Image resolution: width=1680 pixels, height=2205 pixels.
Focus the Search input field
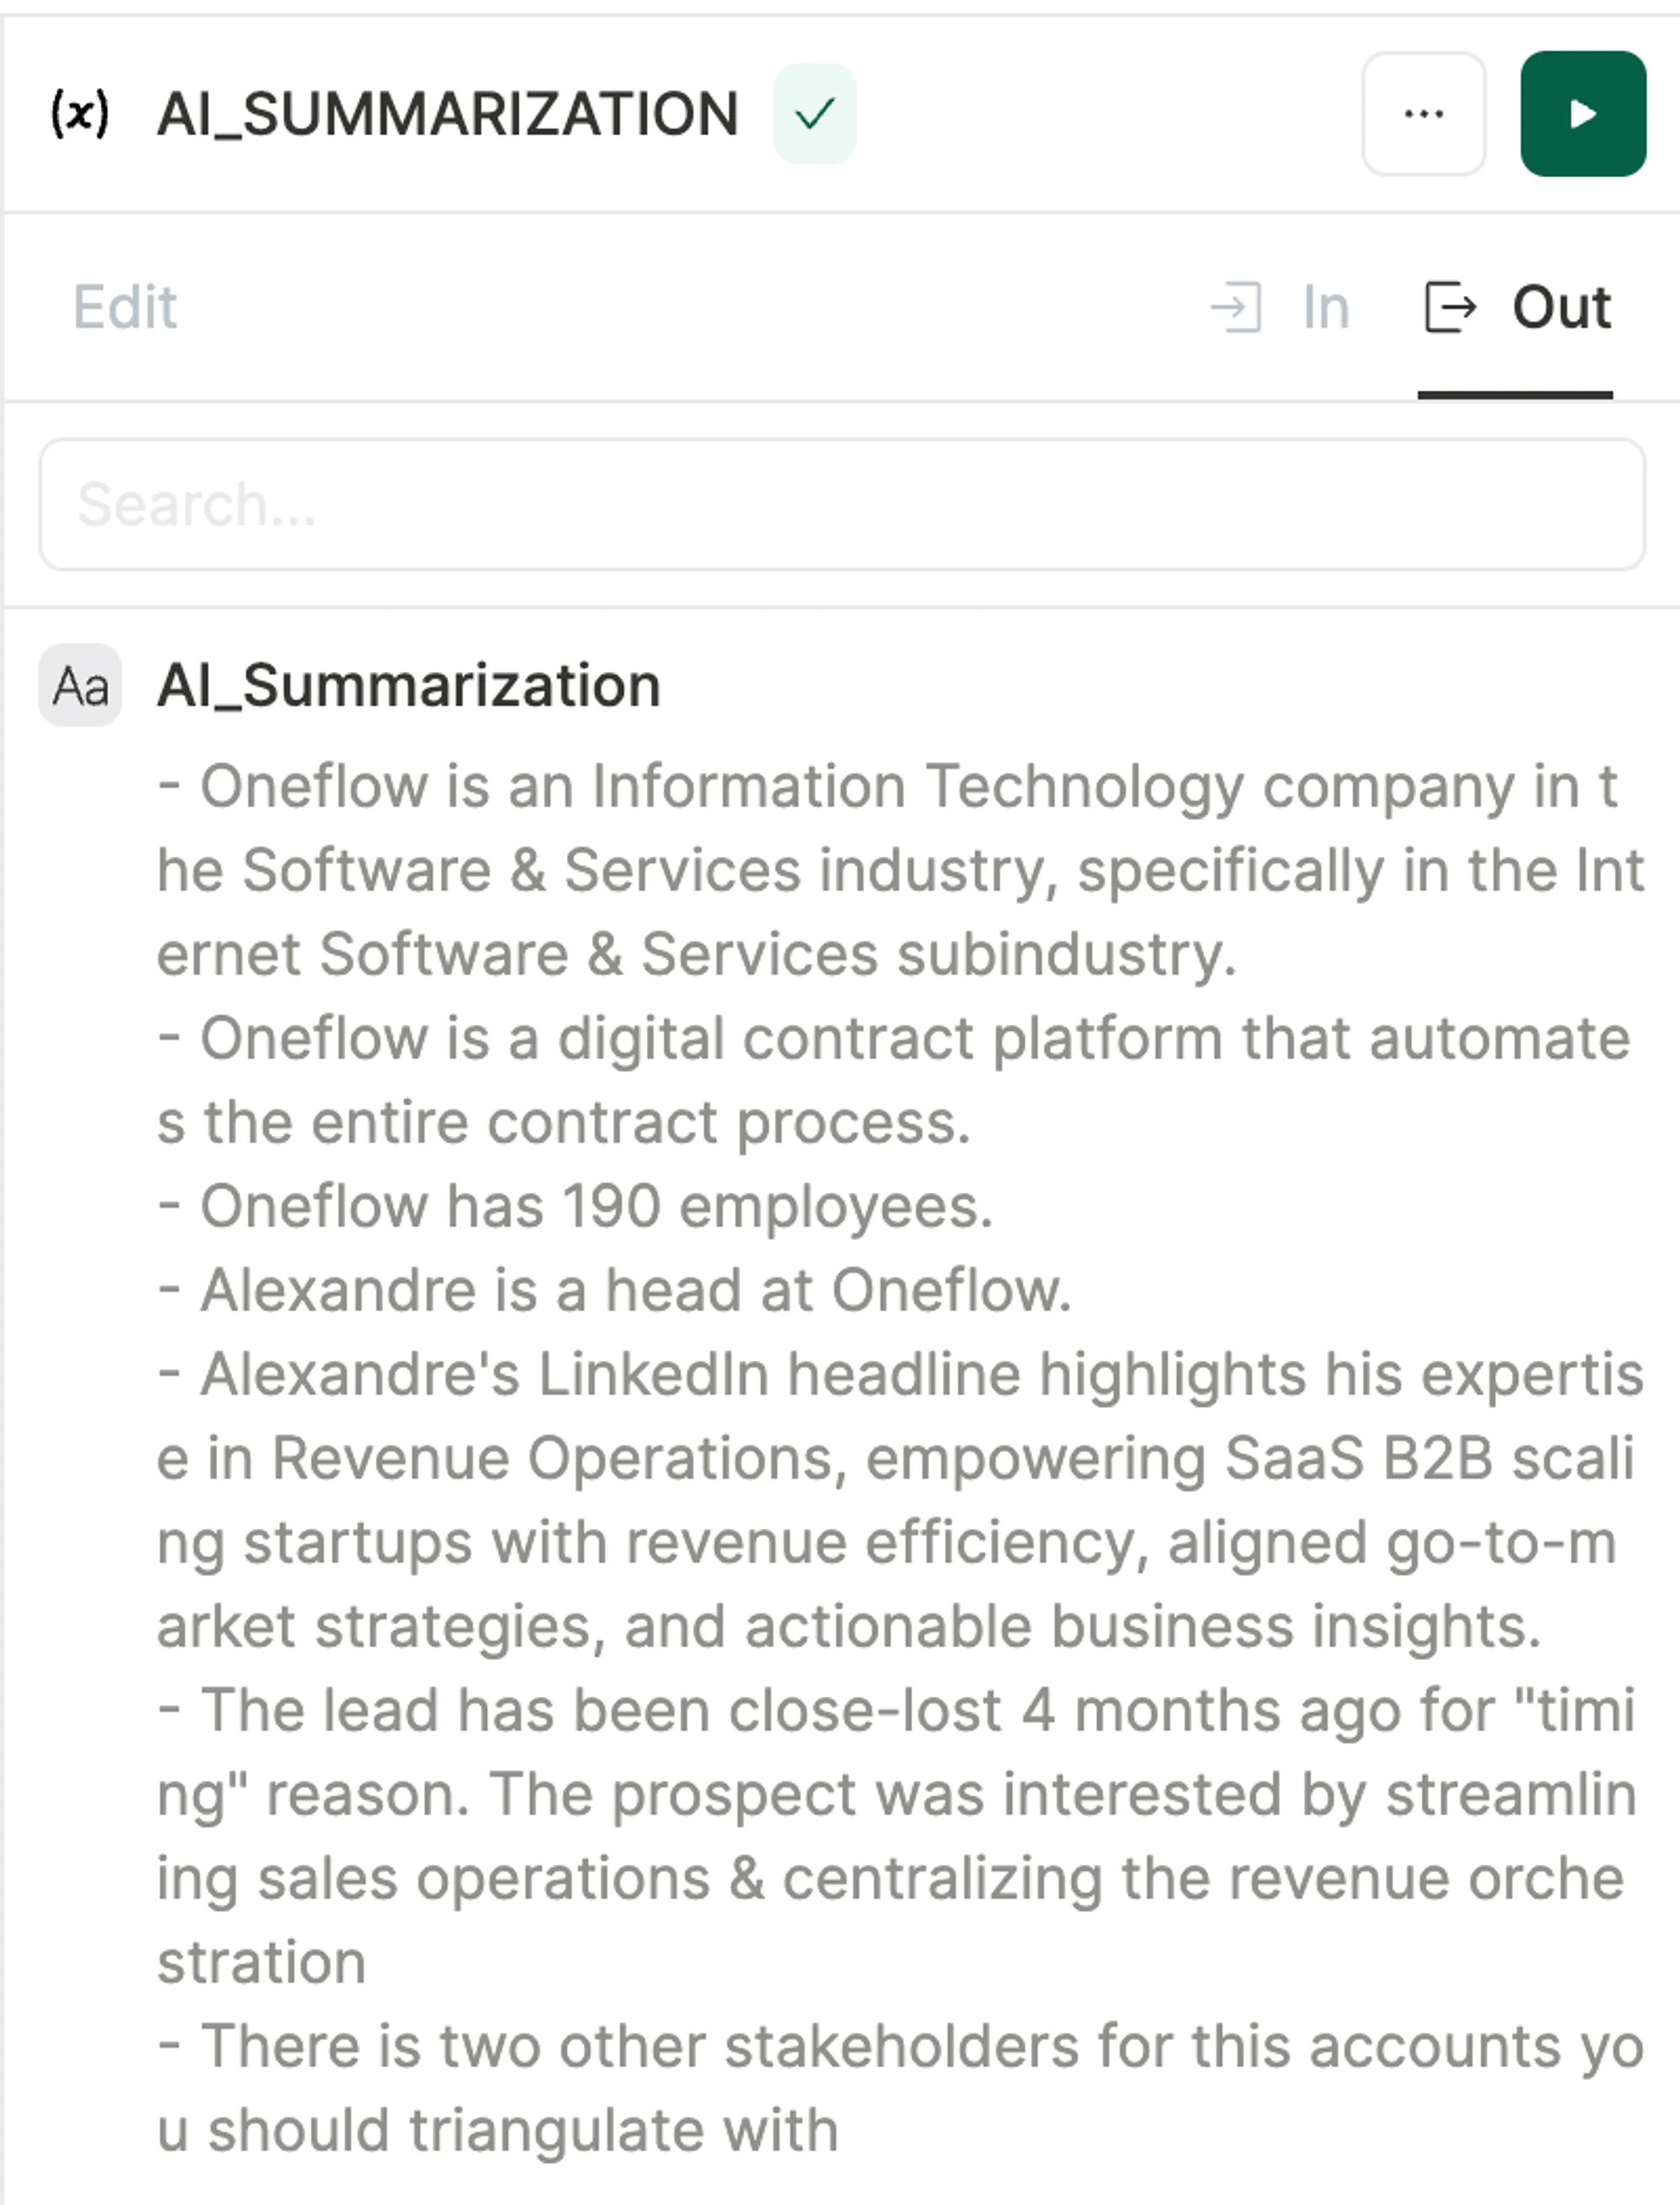coord(842,504)
